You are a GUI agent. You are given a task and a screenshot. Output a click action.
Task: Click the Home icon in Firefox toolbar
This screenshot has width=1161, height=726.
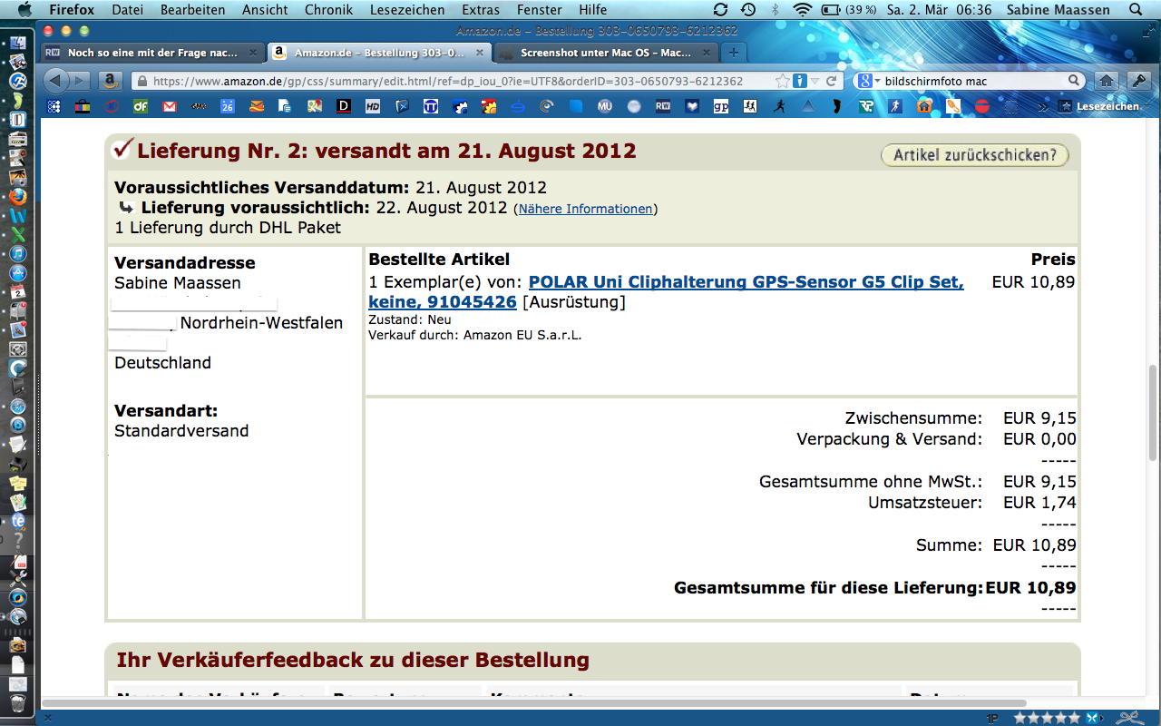pos(1106,81)
